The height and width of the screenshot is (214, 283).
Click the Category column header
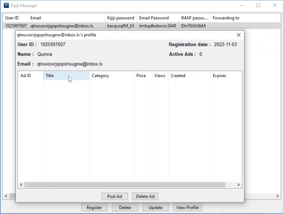click(111, 76)
